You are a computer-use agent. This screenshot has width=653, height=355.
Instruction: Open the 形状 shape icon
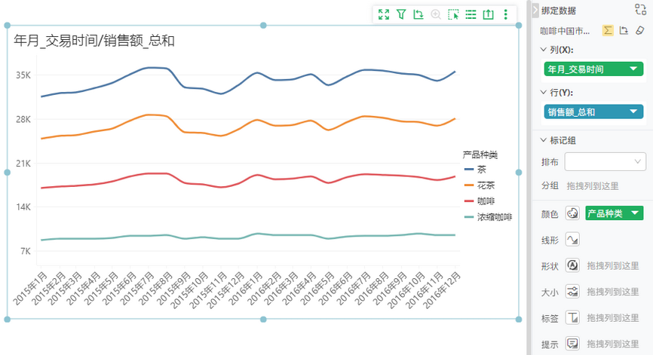click(572, 265)
